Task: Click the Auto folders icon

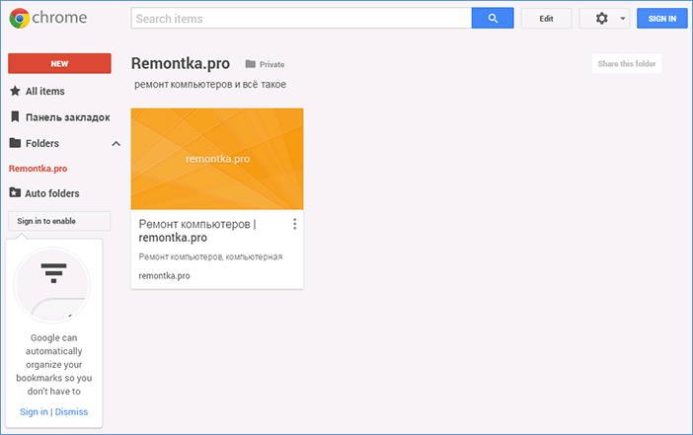Action: 15,193
